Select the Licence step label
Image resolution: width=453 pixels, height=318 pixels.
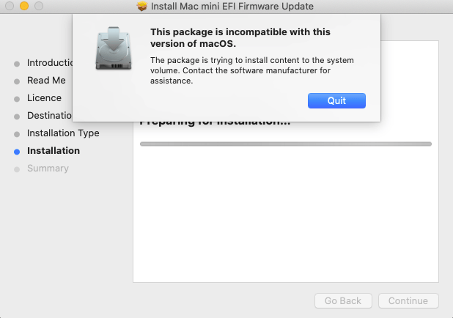(44, 98)
